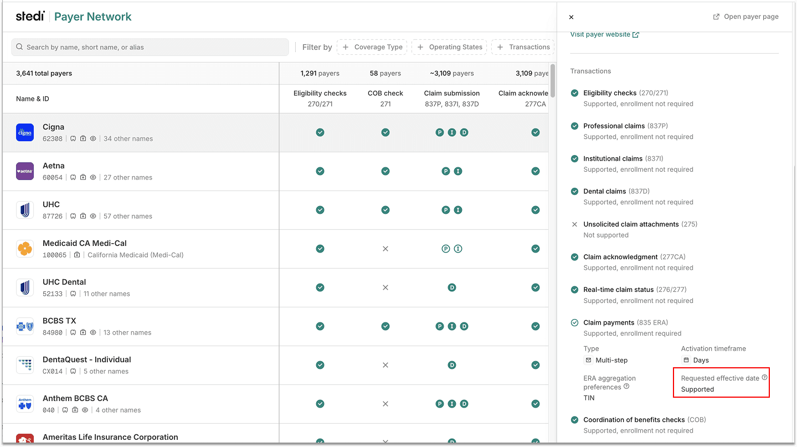
Task: Click the BCBS TX logo
Action: coord(25,326)
